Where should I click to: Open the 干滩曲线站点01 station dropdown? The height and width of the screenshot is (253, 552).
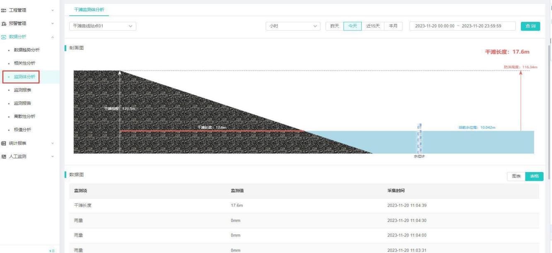pos(102,26)
